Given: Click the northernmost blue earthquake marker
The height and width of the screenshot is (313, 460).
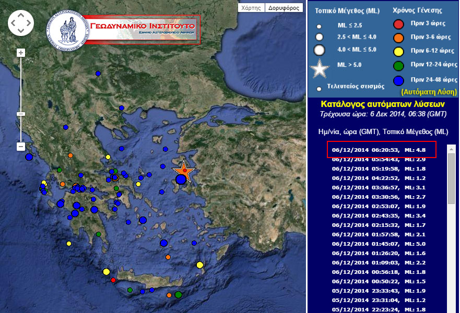Looking at the screenshot, I should [98, 74].
